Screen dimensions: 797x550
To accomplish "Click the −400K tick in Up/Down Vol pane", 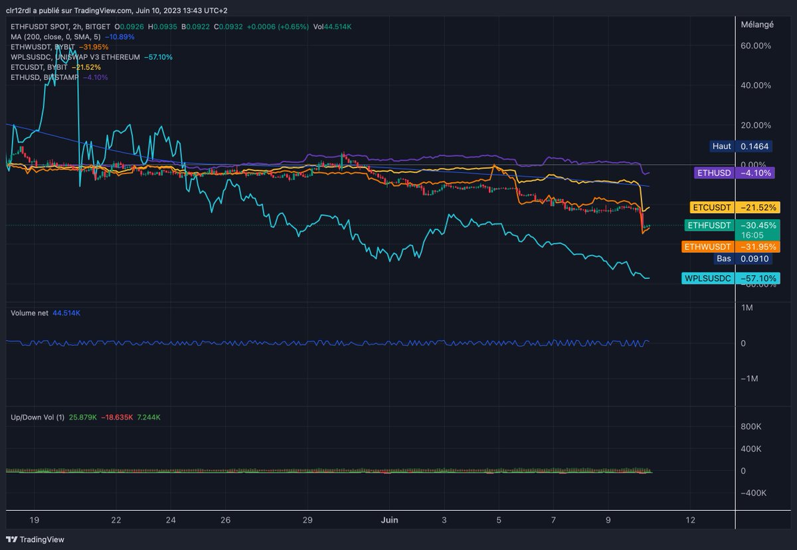I will (x=753, y=493).
